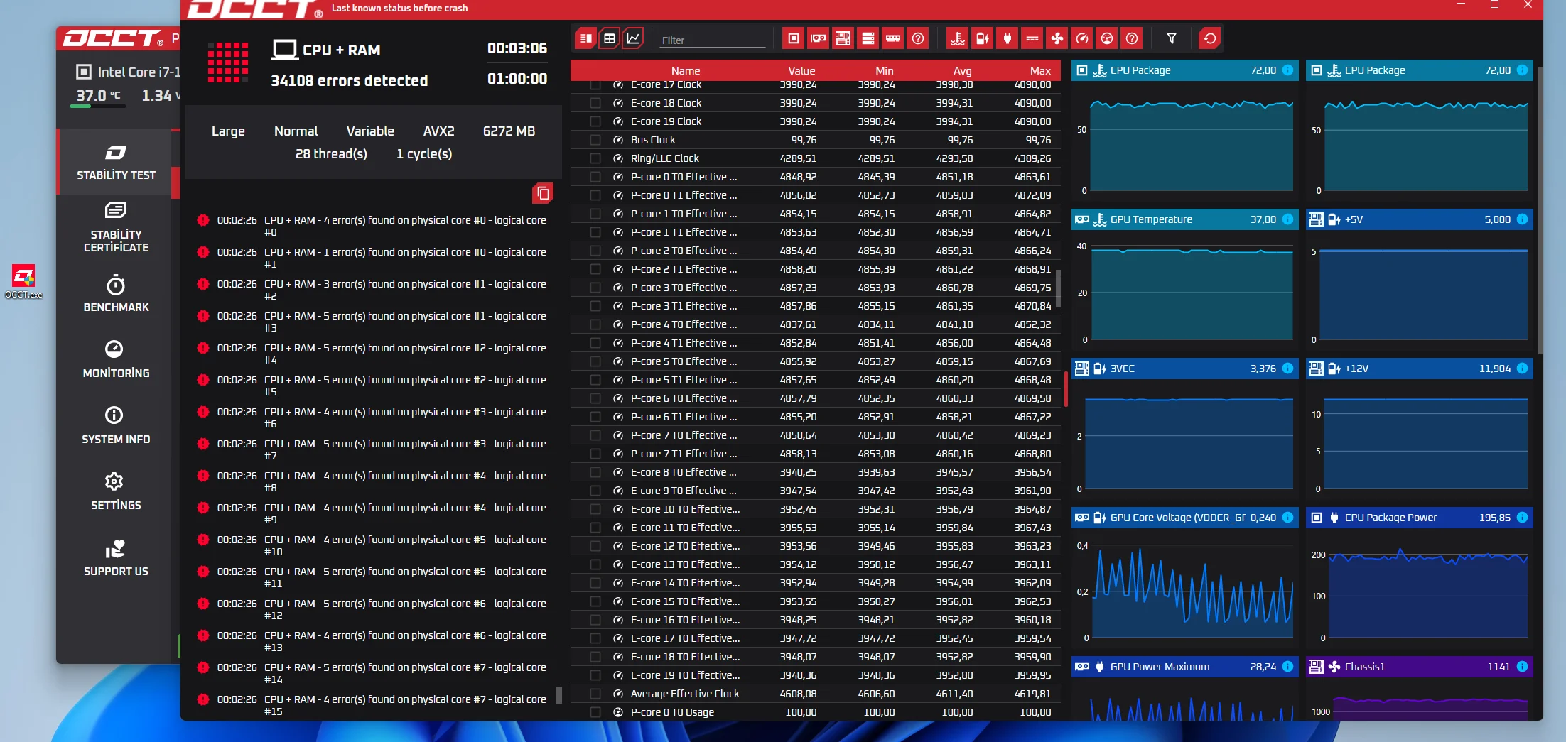The image size is (1566, 742).
Task: Tick the Ring/LLC Clock checkbox
Action: (595, 158)
